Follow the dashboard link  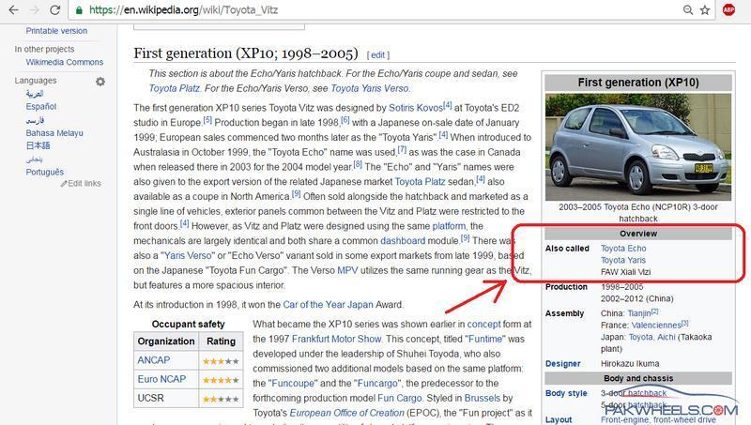point(403,241)
